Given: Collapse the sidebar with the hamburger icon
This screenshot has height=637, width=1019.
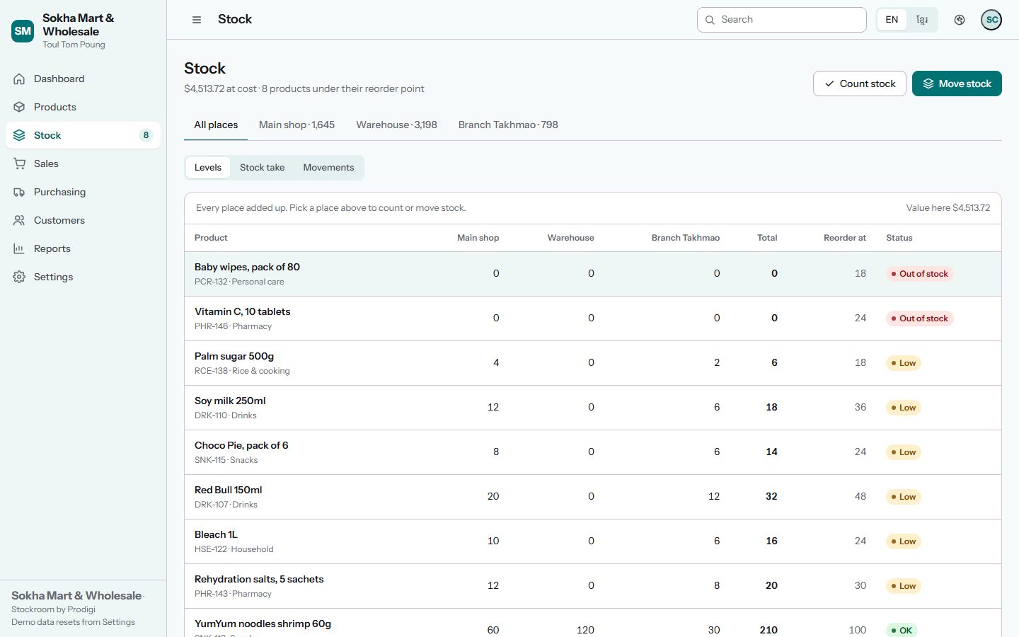Looking at the screenshot, I should coord(197,20).
